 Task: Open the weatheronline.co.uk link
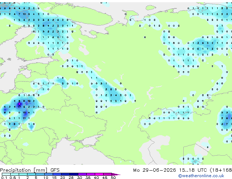click(201, 176)
